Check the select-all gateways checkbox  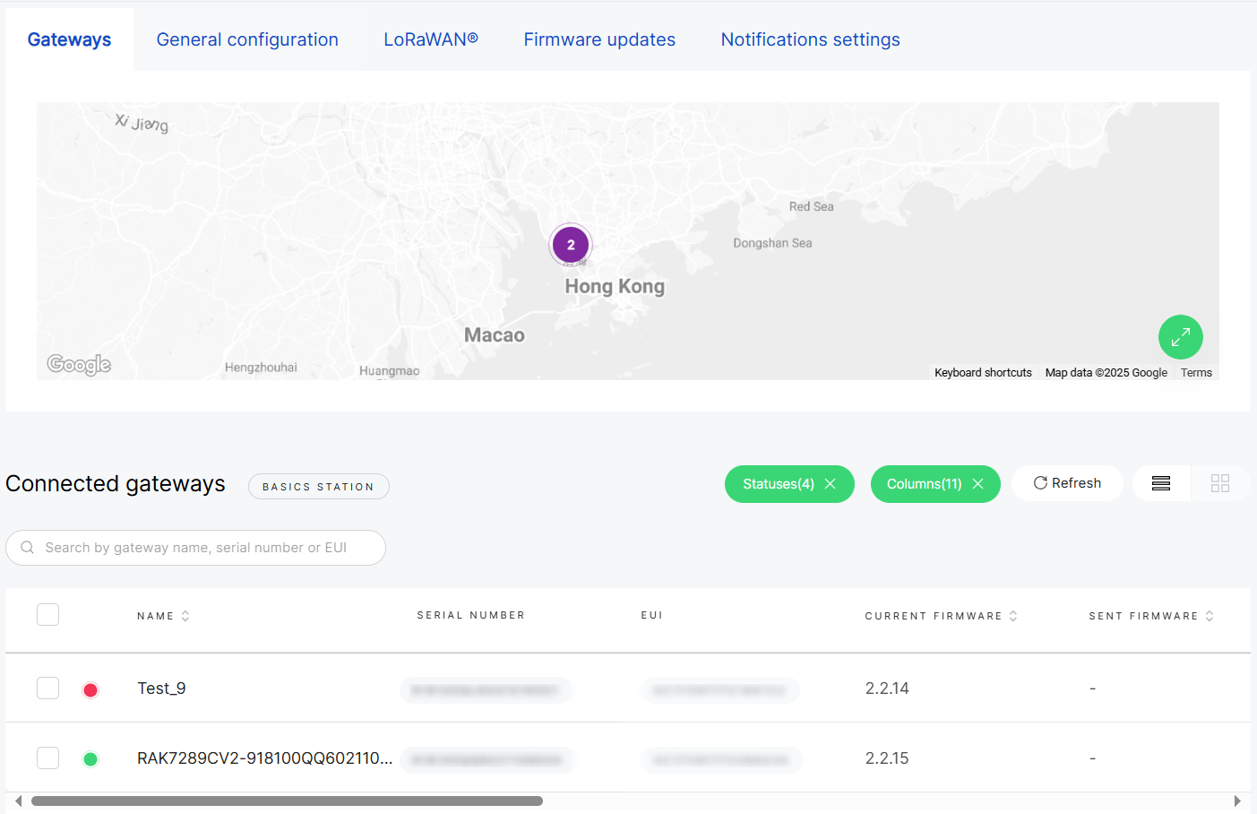pos(47,614)
